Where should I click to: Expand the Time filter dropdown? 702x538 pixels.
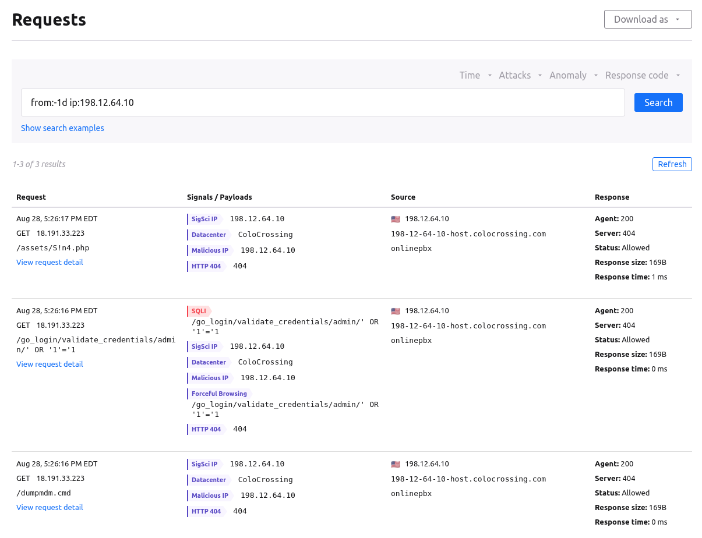pos(475,75)
